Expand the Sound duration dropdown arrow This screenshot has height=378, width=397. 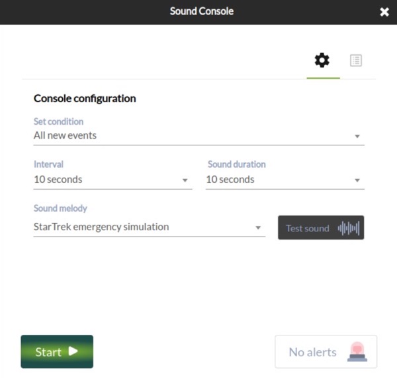coord(357,180)
